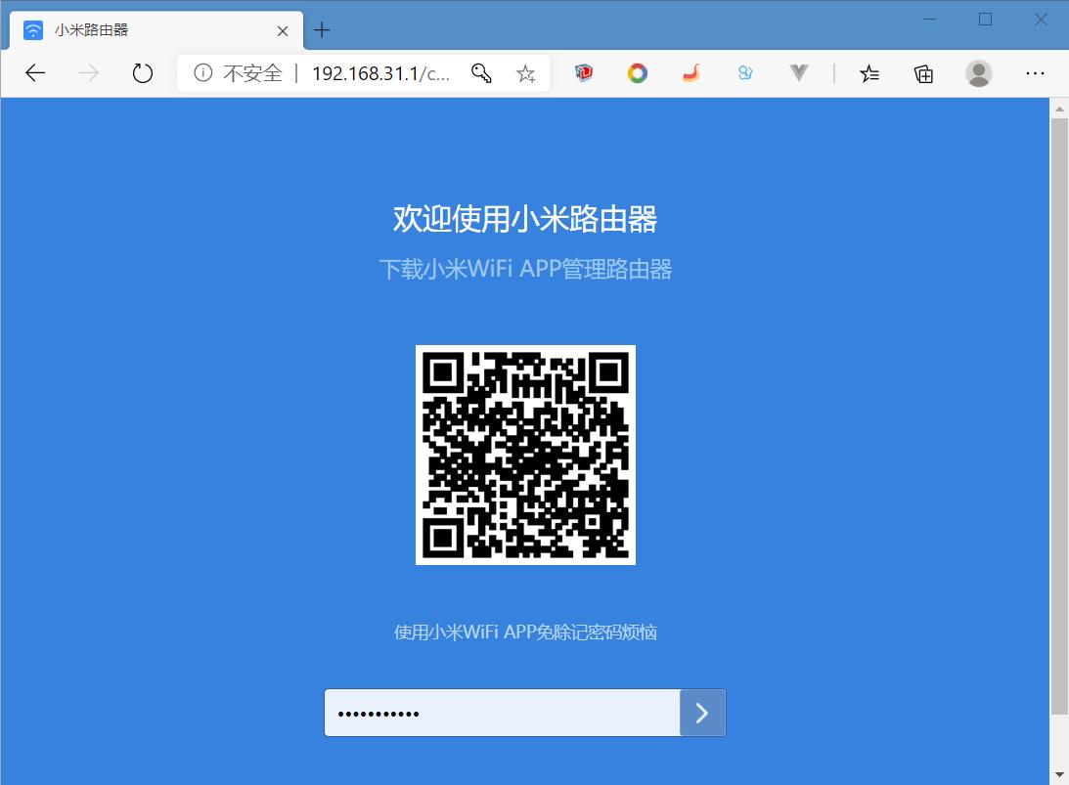
Task: Open the blue hand extension icon
Action: (745, 72)
